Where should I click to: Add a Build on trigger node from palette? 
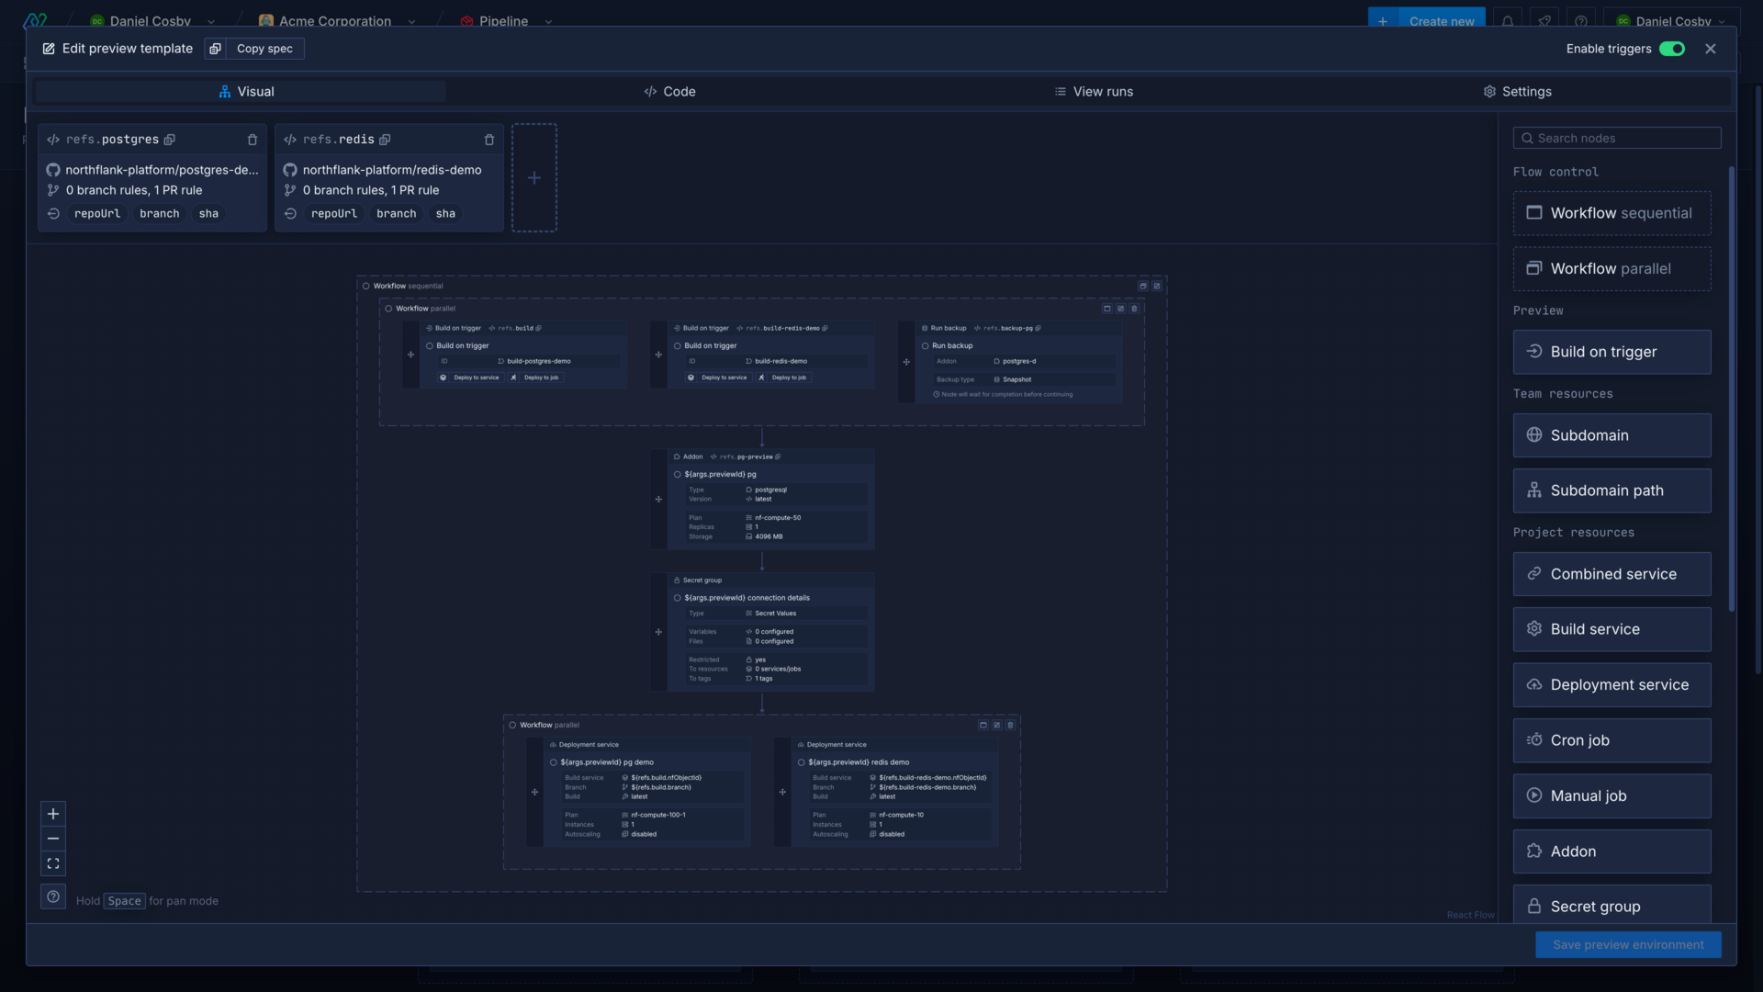1611,352
